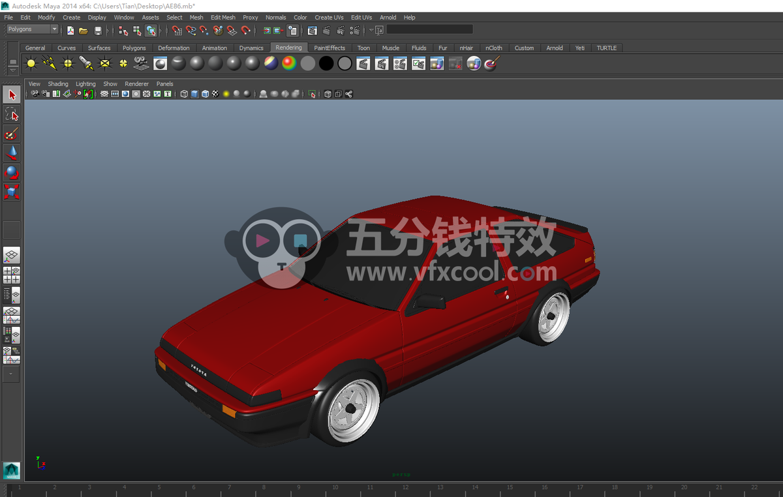Create a directional light from shelf

pyautogui.click(x=50, y=63)
